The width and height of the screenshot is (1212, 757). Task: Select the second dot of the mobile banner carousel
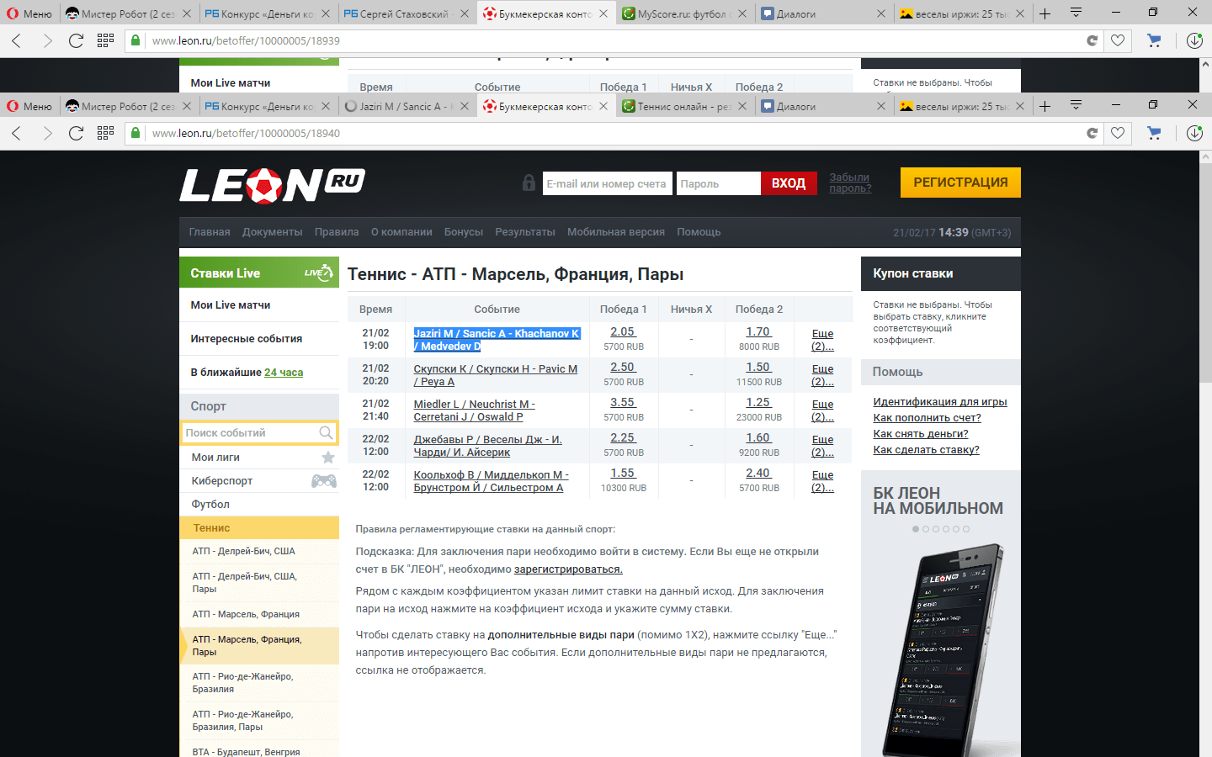tap(926, 529)
